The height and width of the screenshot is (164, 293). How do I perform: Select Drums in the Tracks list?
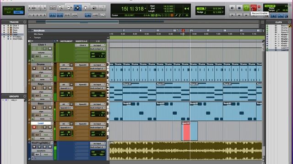tap(16, 28)
